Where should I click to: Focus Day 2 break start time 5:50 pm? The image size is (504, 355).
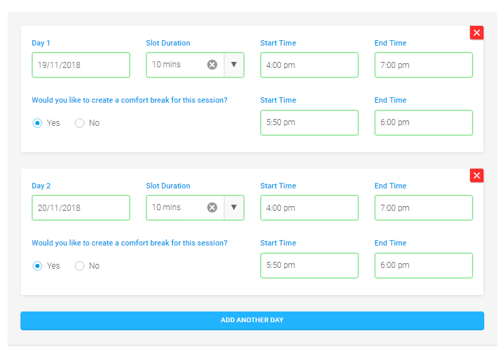309,265
